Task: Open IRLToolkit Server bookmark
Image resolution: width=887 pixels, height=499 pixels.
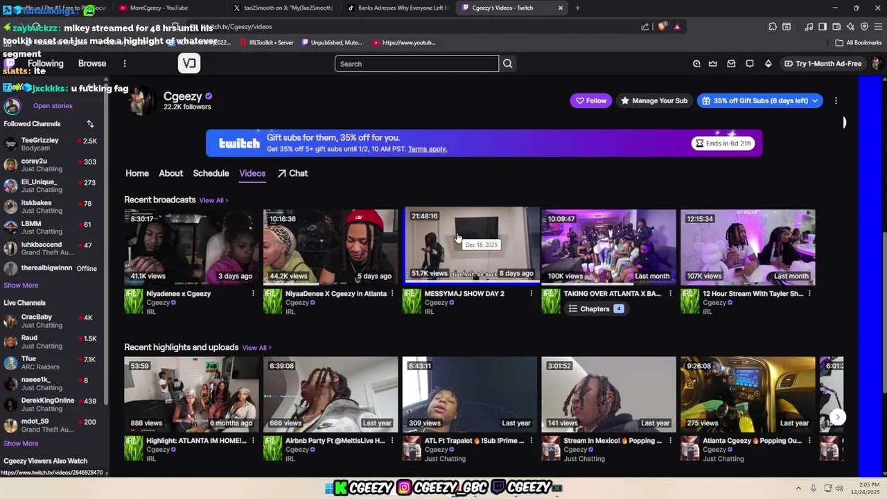Action: (266, 42)
